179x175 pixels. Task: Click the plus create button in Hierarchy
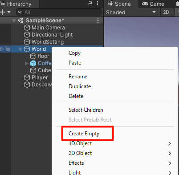pos(3,12)
